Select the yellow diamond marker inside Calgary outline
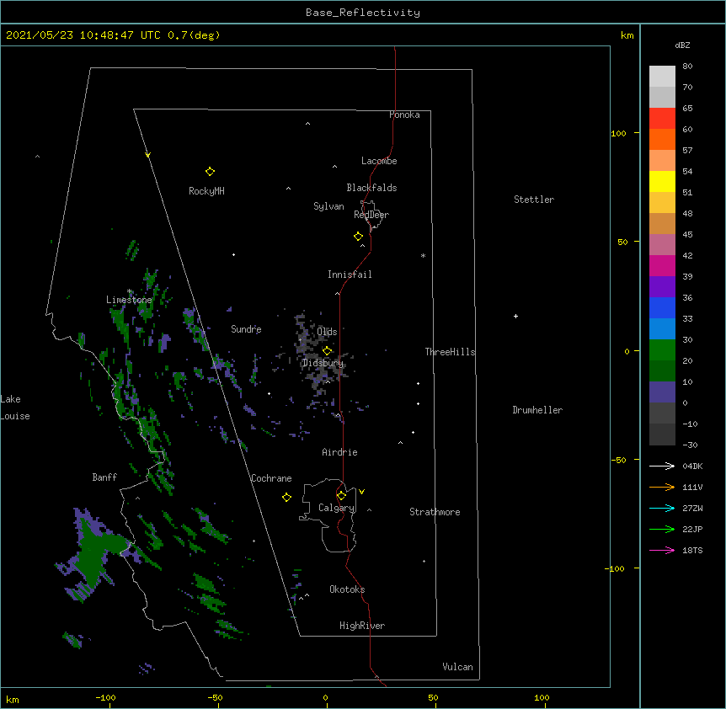 [341, 496]
